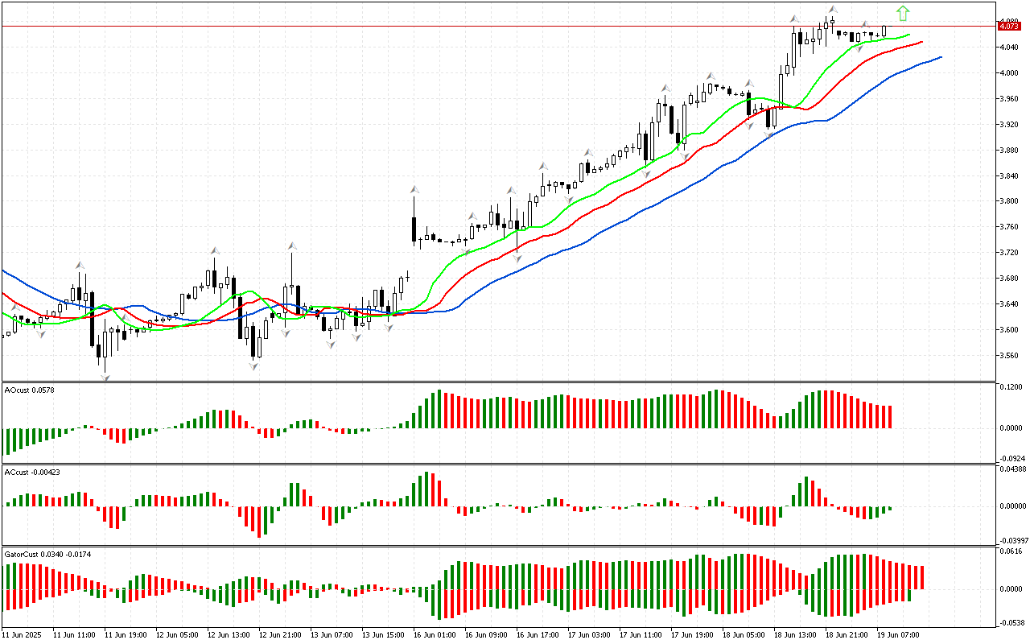This screenshot has height=644, width=1030.
Task: Click the last red bar of the AOcust histogram
Action: click(890, 416)
